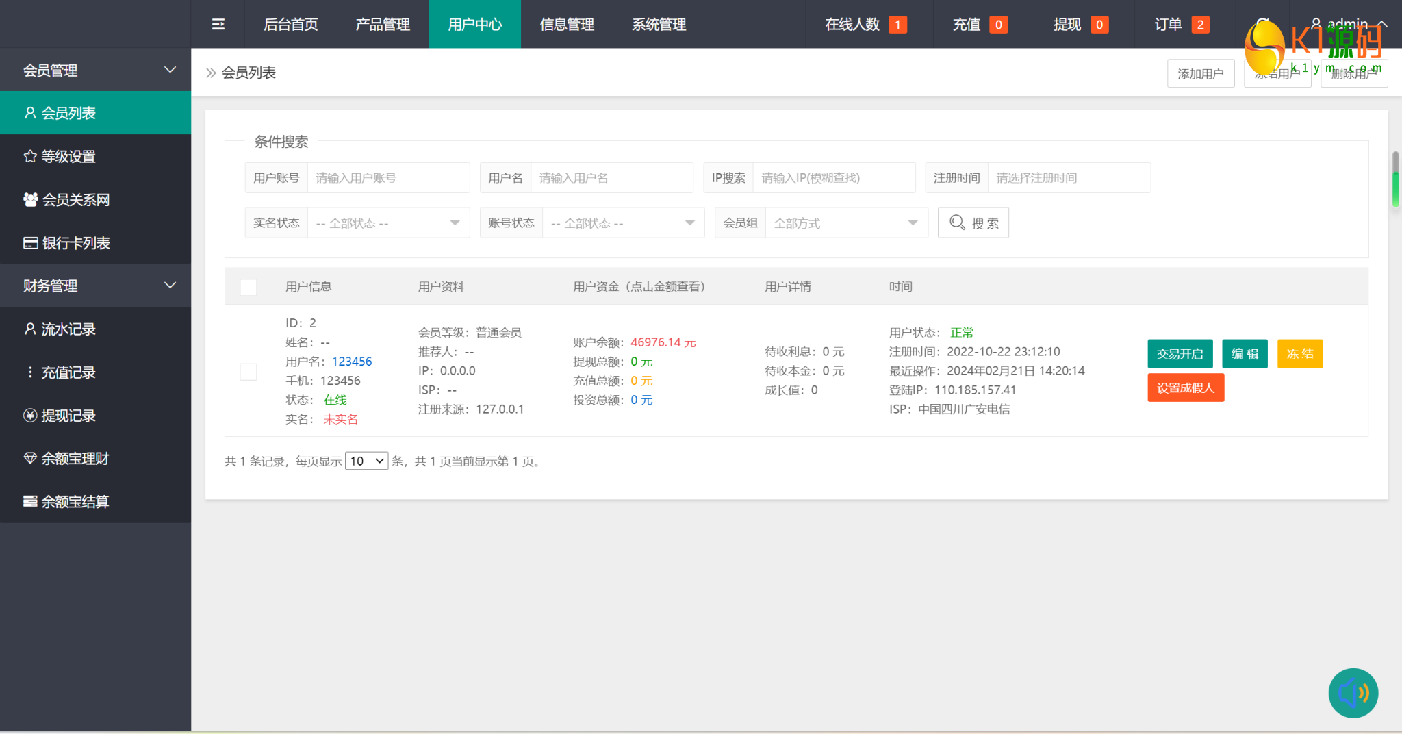
Task: Expand the 实名状态 dropdown
Action: [x=388, y=223]
